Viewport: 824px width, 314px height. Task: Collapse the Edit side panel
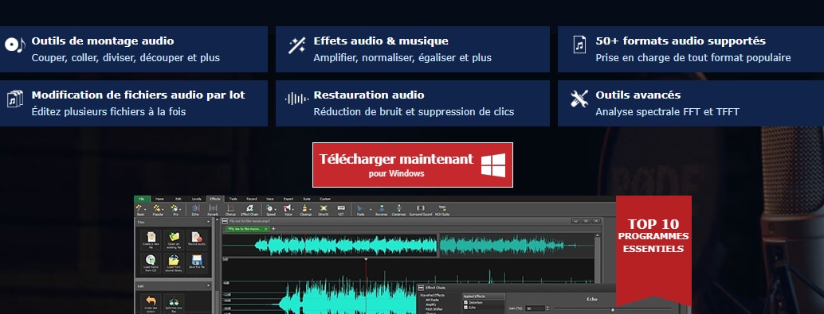209,285
